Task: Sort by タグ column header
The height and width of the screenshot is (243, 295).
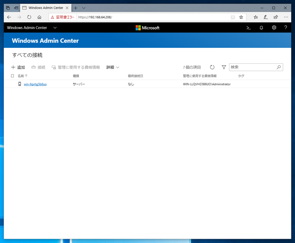Action: coord(241,76)
